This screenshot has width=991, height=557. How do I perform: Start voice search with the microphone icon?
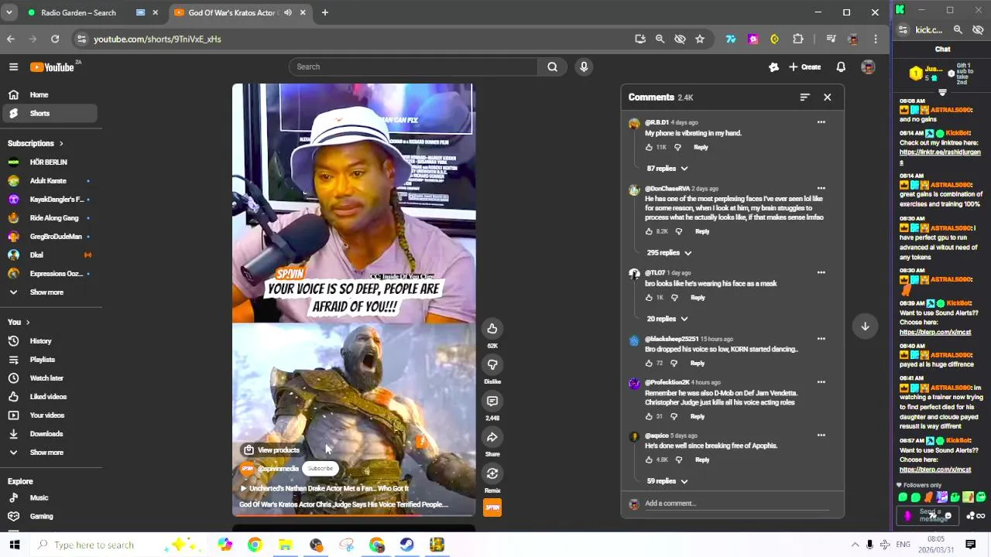[x=584, y=67]
